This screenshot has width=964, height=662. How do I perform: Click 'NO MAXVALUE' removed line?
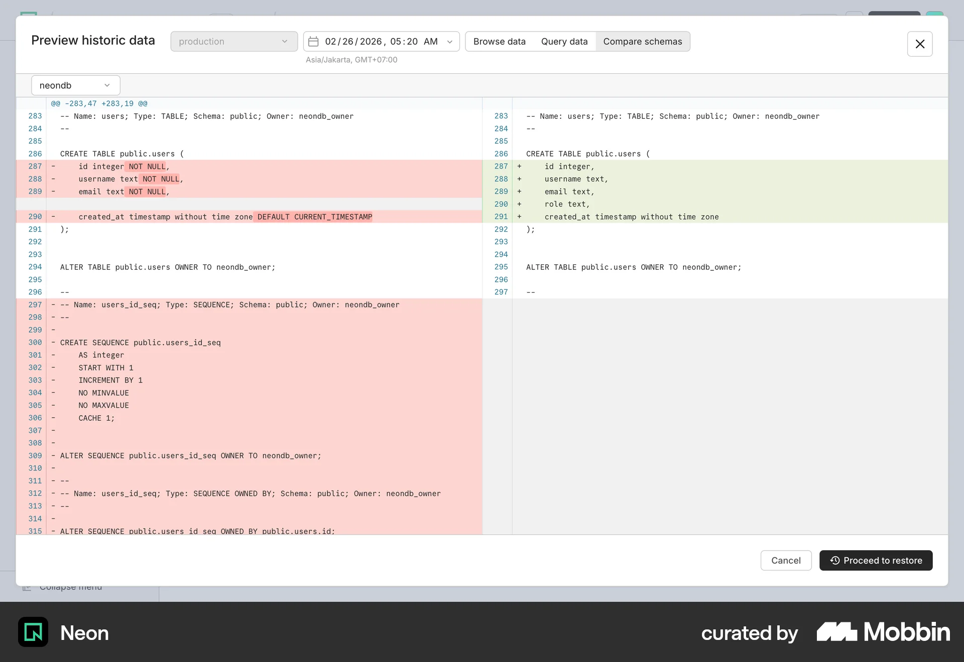[249, 405]
